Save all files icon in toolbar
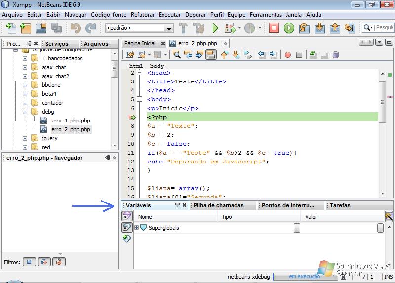Viewport: 395px width, 283px height. [x=56, y=28]
